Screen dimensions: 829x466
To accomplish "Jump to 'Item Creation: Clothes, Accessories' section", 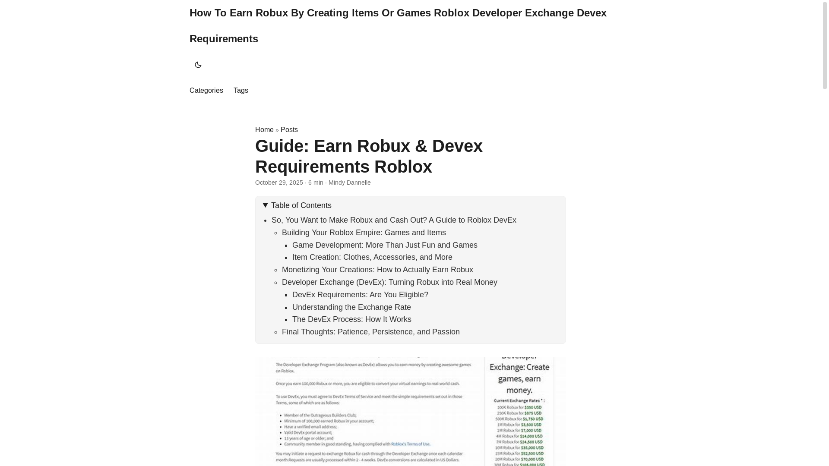I will 372,257.
